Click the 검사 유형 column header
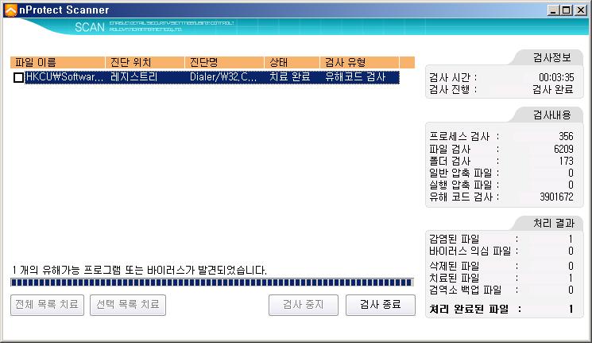The height and width of the screenshot is (343, 592). coord(359,62)
